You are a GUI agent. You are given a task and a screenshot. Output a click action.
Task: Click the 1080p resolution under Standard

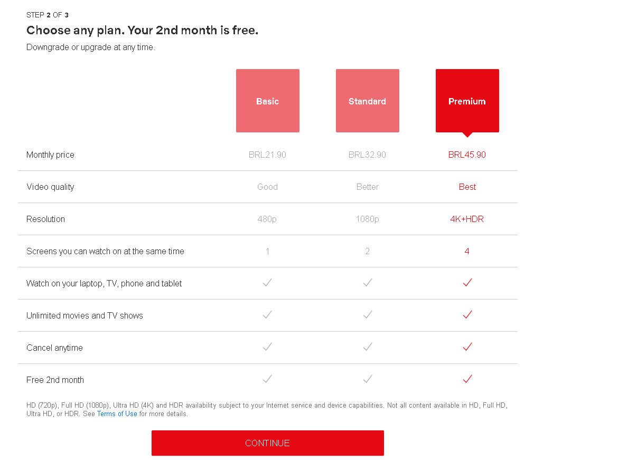coord(367,219)
